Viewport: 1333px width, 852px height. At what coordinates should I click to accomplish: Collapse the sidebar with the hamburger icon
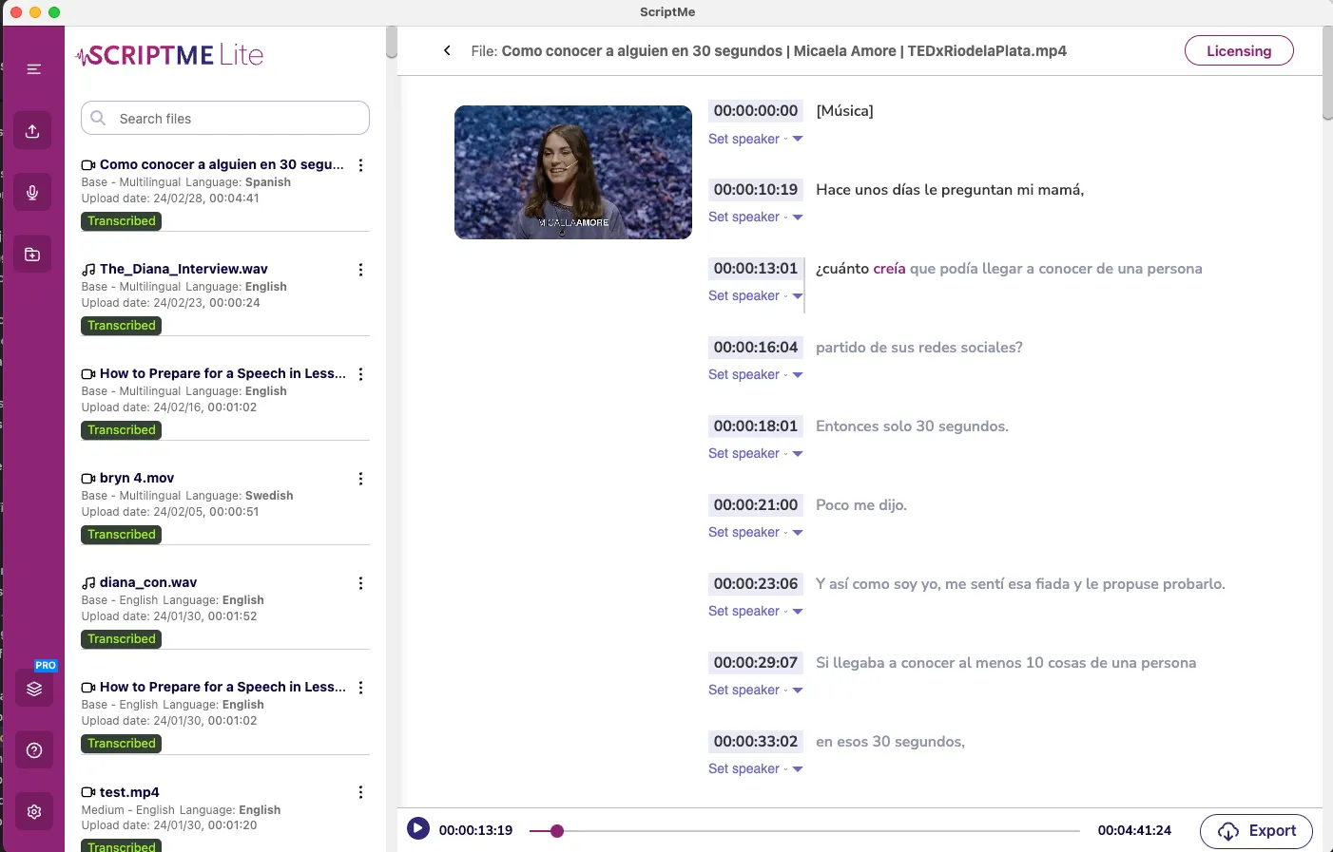click(33, 68)
